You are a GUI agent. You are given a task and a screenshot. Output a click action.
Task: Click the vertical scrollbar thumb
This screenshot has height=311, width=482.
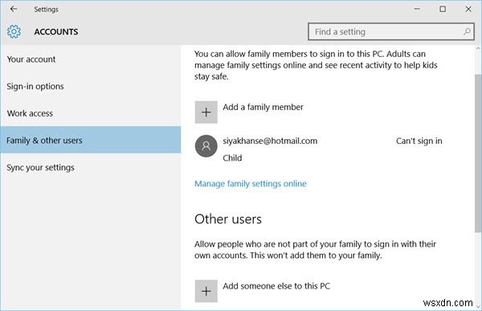tap(478, 153)
